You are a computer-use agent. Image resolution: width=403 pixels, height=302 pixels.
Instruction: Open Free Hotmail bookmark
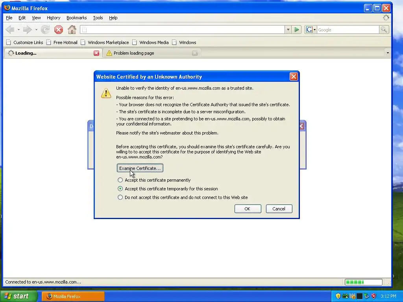tap(62, 42)
